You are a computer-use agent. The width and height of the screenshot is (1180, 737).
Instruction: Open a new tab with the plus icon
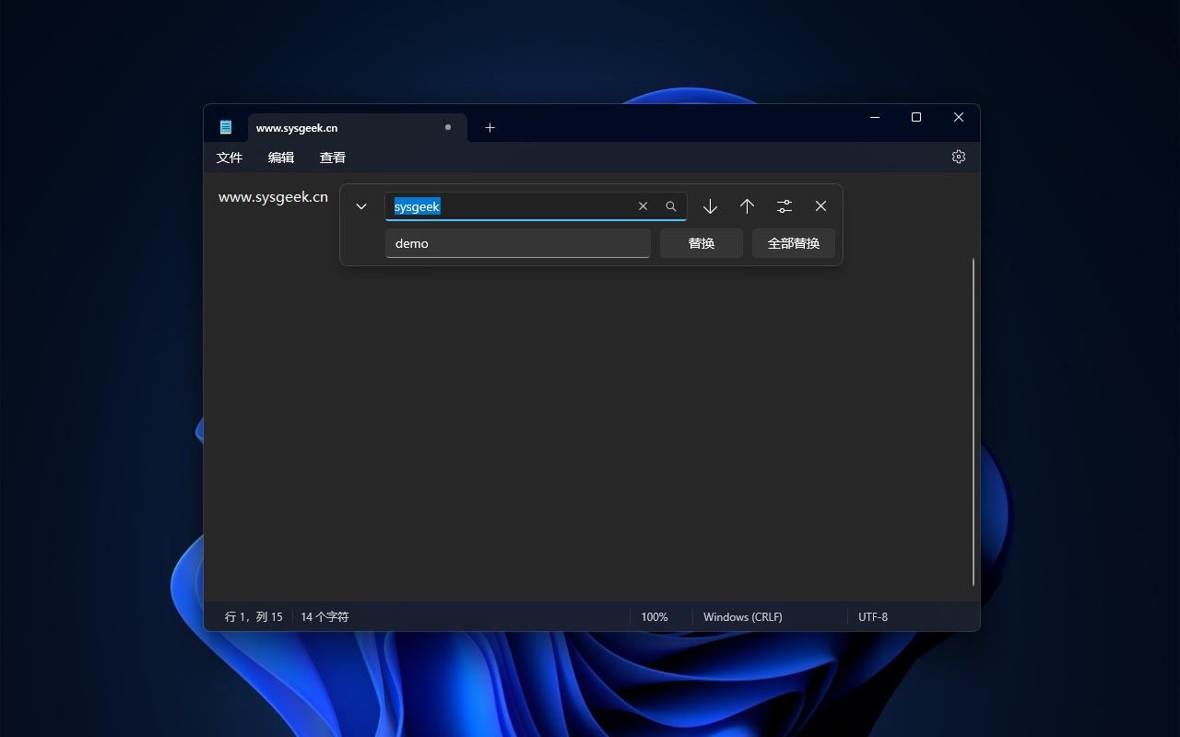(490, 127)
